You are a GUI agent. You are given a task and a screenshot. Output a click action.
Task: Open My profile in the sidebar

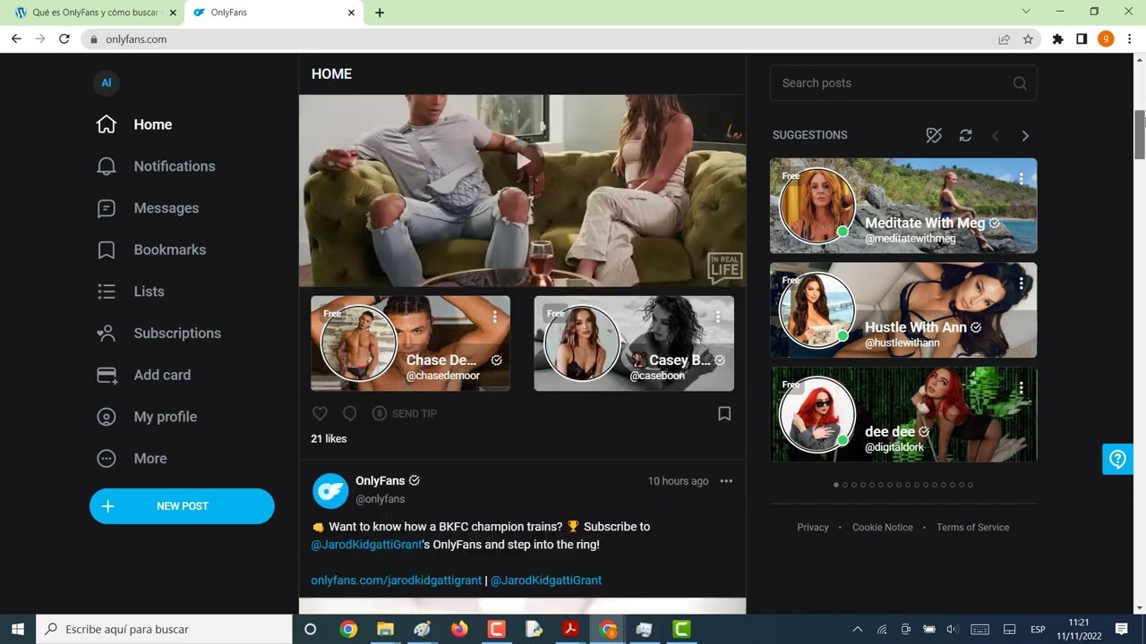click(x=146, y=417)
